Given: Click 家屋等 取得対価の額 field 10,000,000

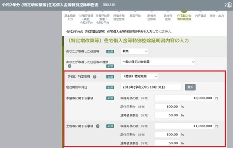Looking at the screenshot, I should pyautogui.click(x=184, y=98).
